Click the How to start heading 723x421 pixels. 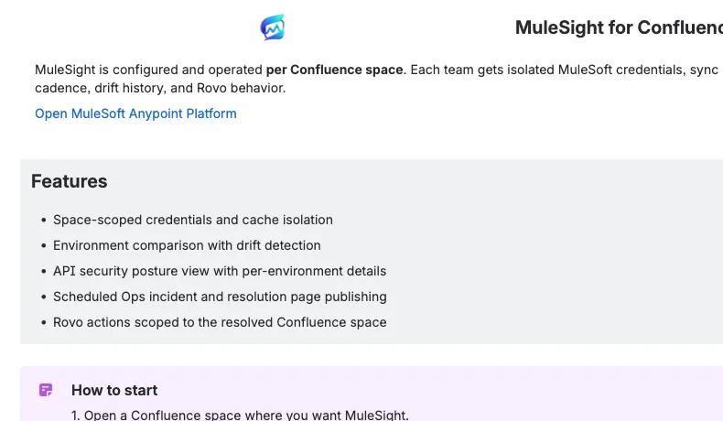pyautogui.click(x=114, y=390)
